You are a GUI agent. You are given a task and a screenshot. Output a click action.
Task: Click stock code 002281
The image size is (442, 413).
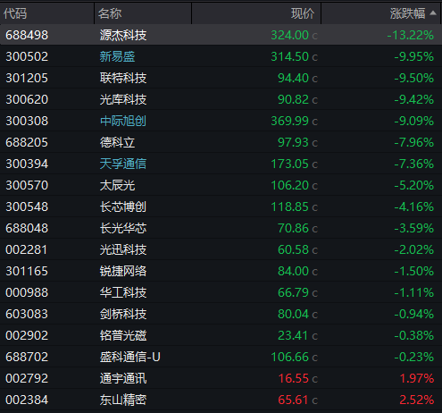27,249
